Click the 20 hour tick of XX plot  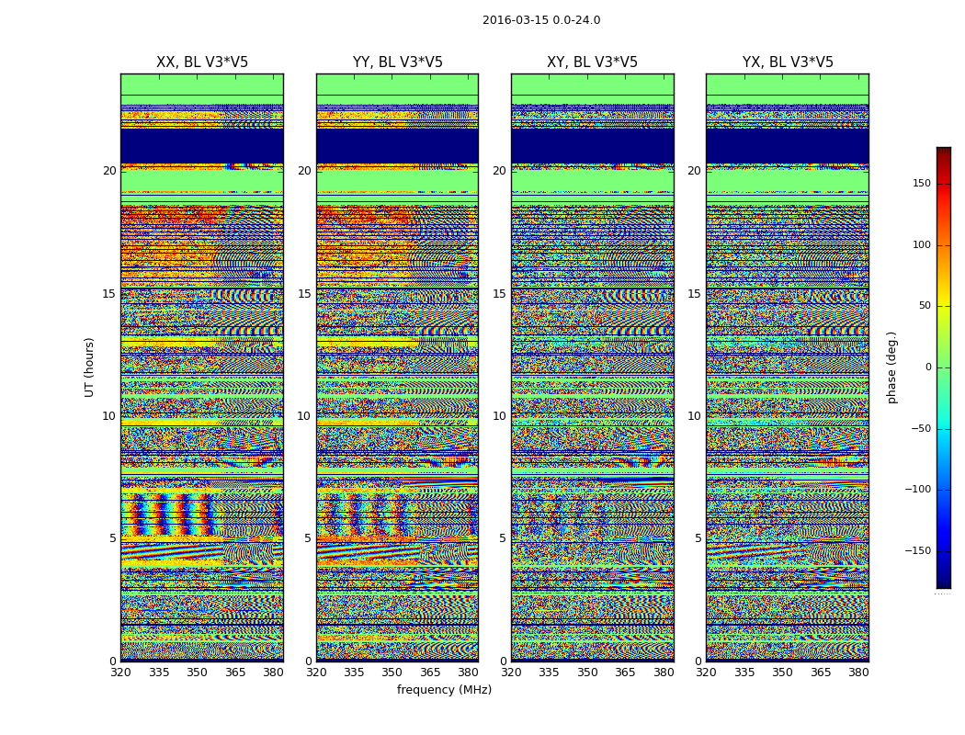[109, 170]
